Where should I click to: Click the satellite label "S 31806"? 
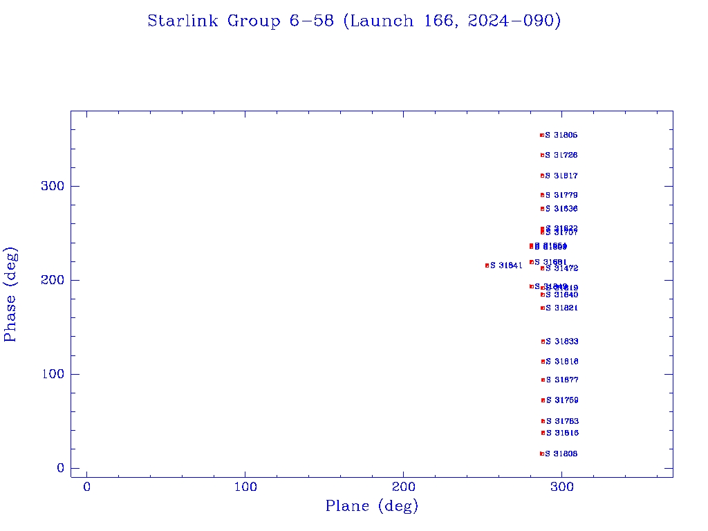(561, 135)
